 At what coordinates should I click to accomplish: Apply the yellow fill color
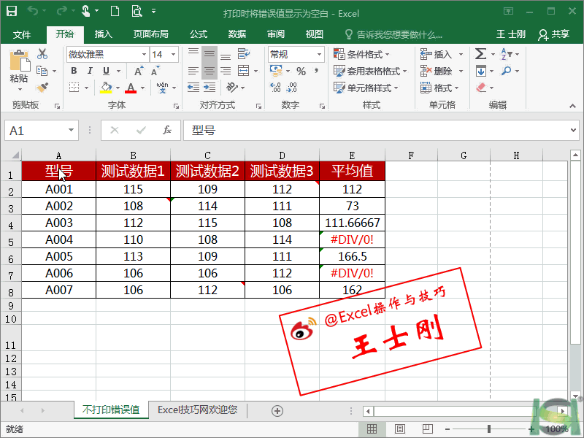pyautogui.click(x=106, y=88)
